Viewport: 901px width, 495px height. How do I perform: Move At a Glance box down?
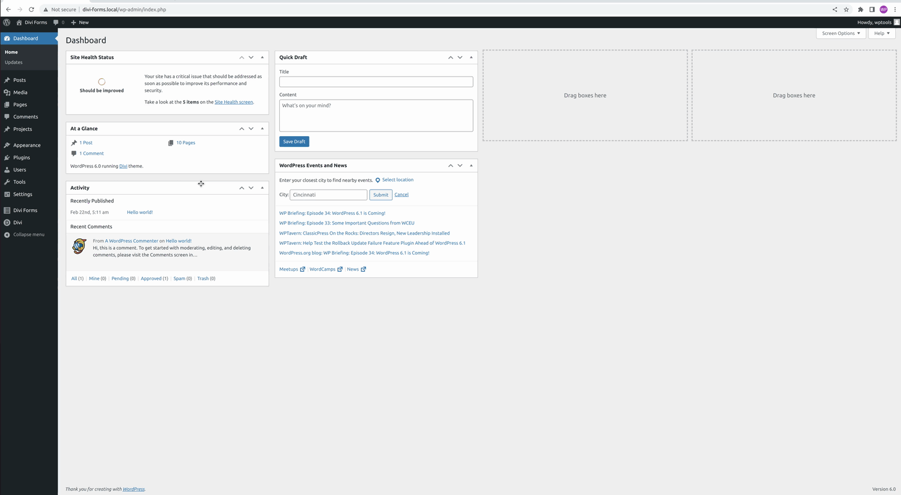click(251, 129)
